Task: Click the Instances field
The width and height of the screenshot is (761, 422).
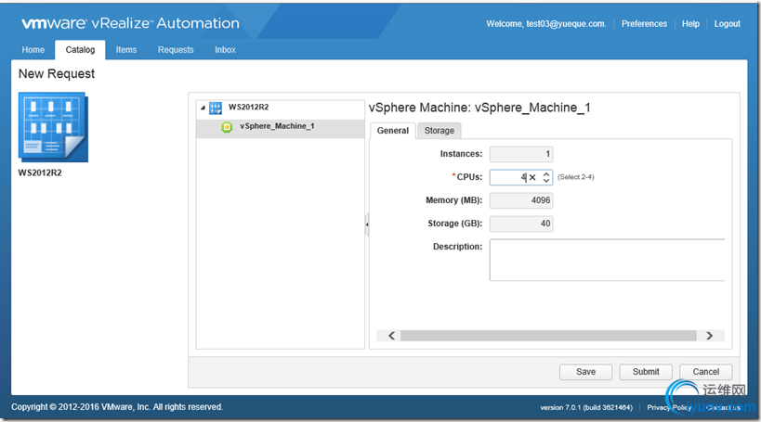Action: coord(521,154)
